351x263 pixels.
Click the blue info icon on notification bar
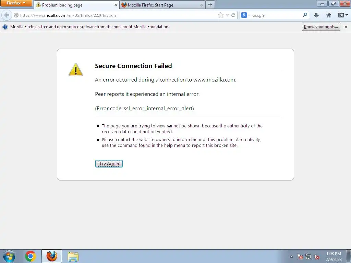point(5,27)
